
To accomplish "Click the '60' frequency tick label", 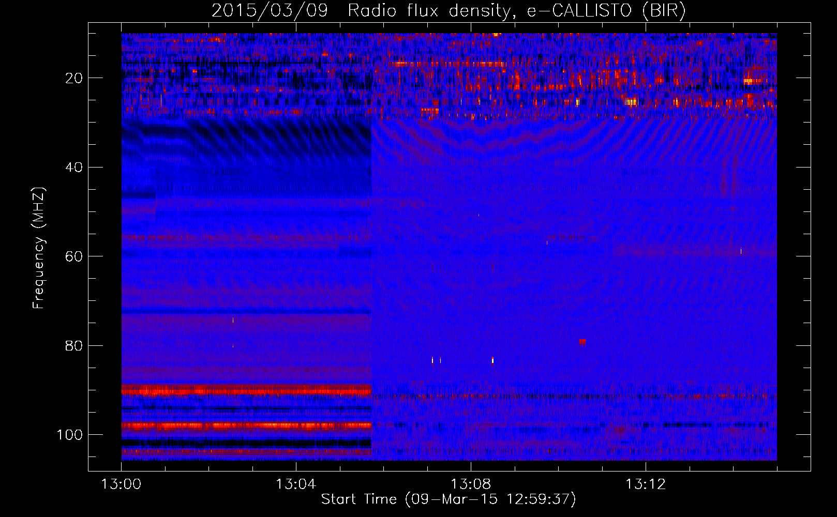I will coord(74,256).
